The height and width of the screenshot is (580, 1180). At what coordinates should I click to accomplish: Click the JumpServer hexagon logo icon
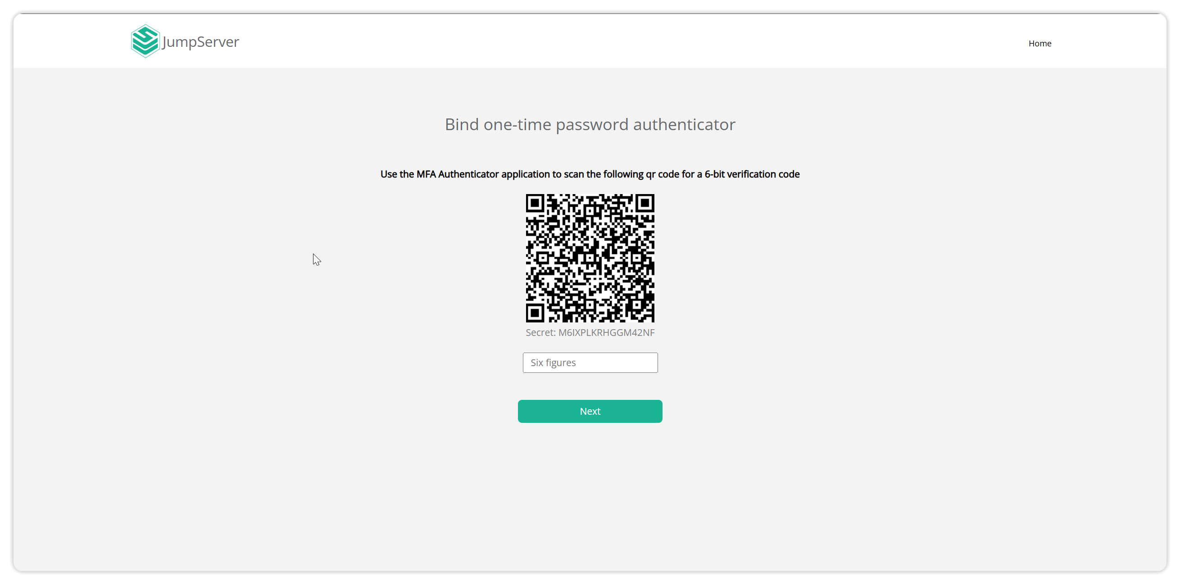point(145,41)
